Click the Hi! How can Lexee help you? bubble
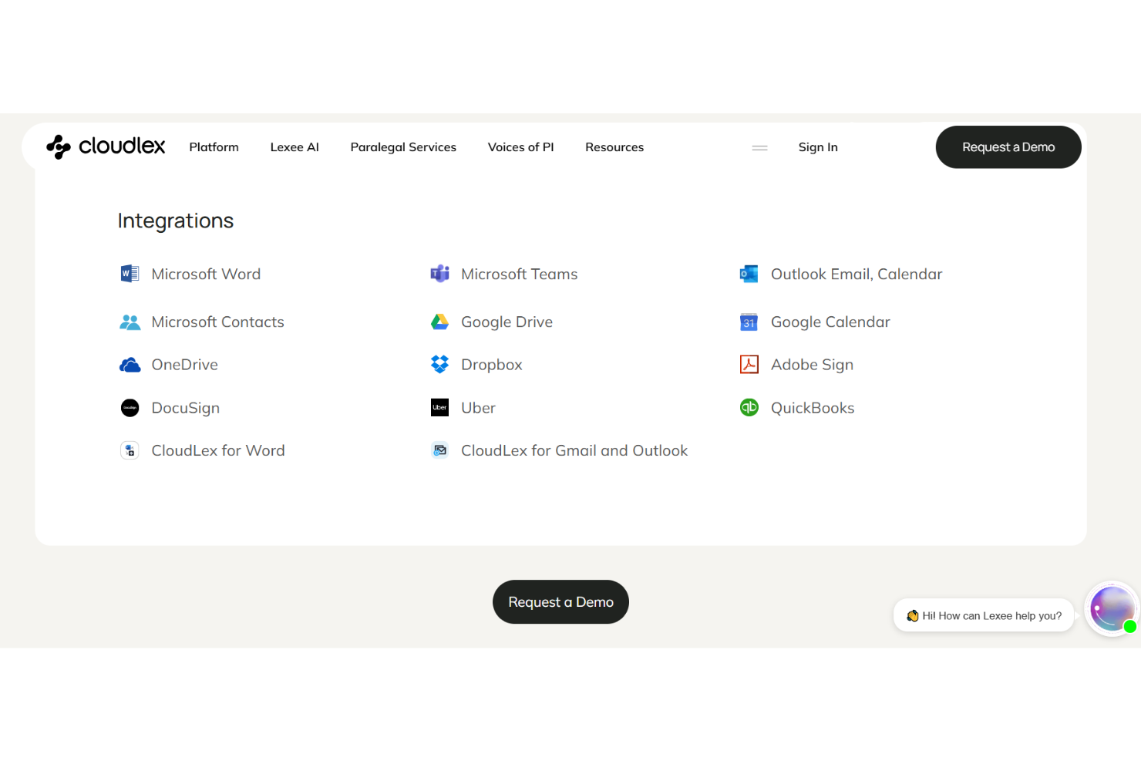Image resolution: width=1141 pixels, height=761 pixels. pyautogui.click(x=984, y=615)
